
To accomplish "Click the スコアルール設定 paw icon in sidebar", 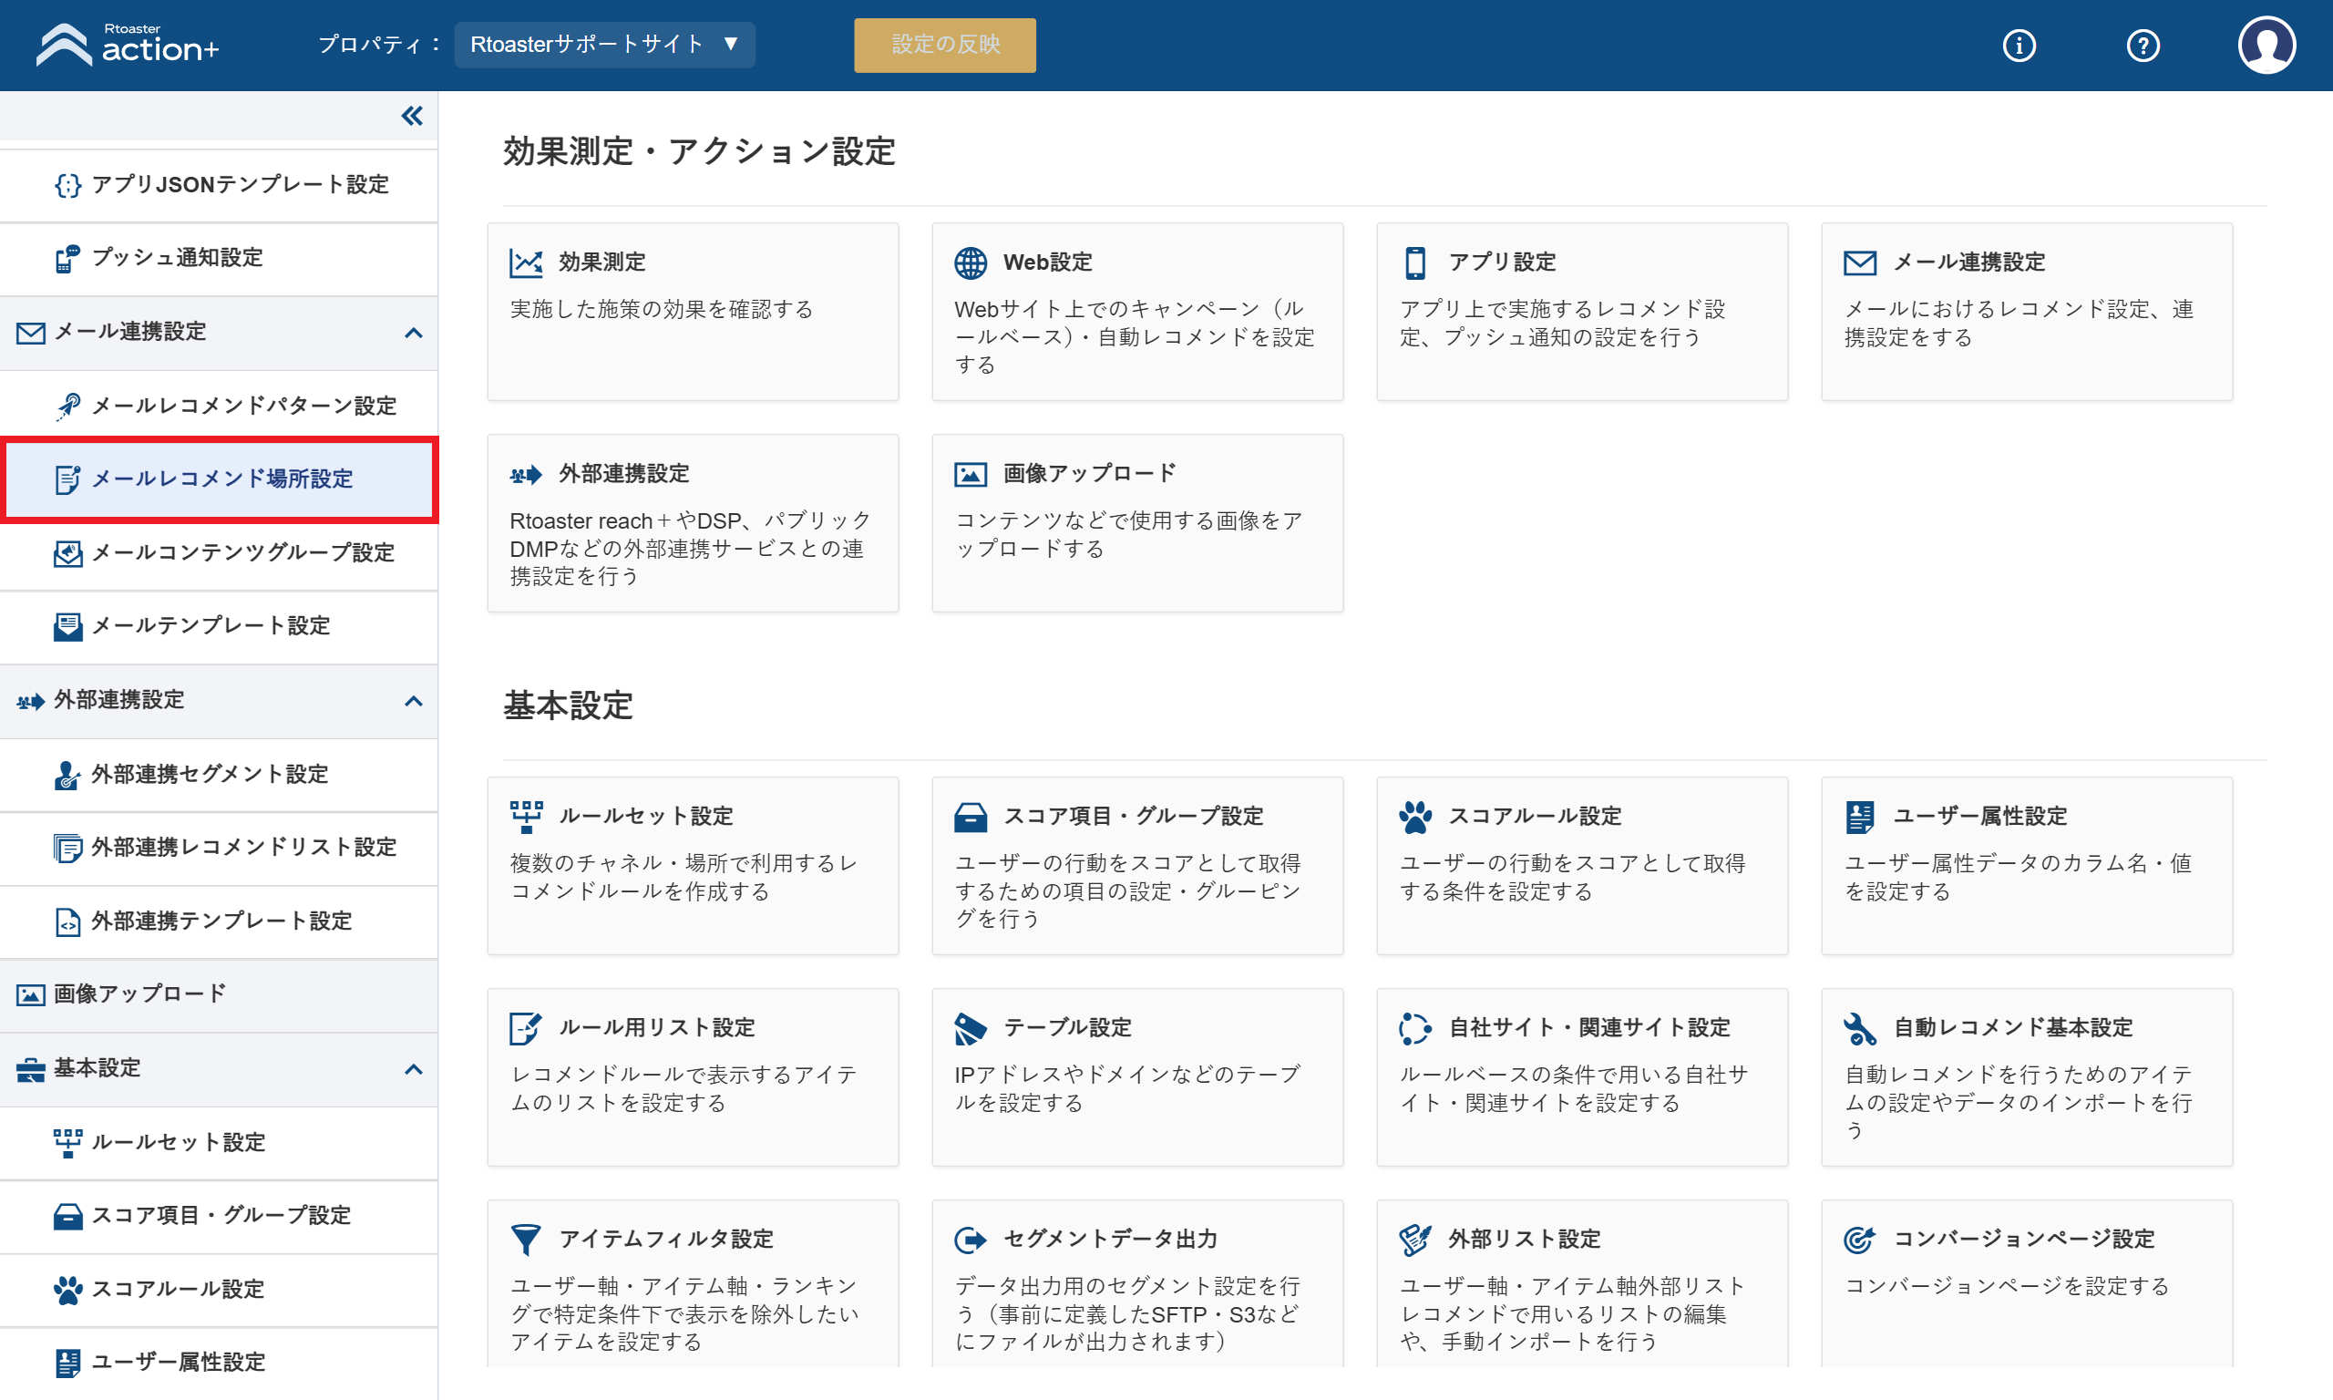I will [67, 1290].
